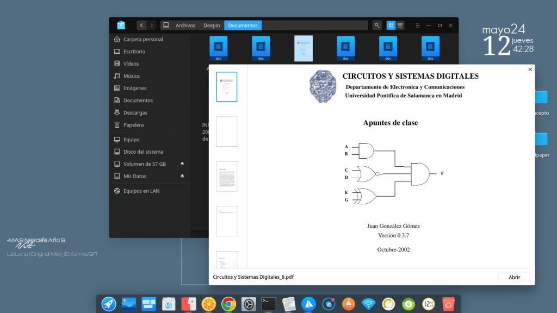Viewport: 557px width, 313px height.
Task: Eject the Volumen de 57 GB drive
Action: point(182,164)
